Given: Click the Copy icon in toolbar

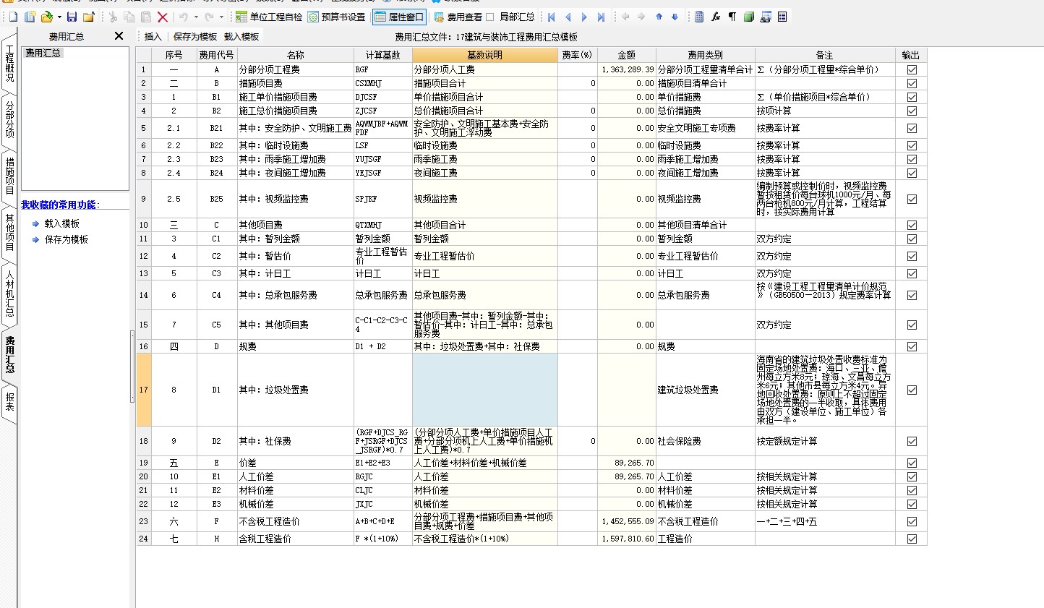Looking at the screenshot, I should click(x=129, y=17).
